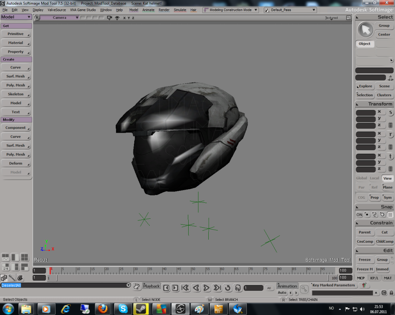Open the Modeling Construction Mode dropdown
This screenshot has width=395, height=315.
coord(231,10)
